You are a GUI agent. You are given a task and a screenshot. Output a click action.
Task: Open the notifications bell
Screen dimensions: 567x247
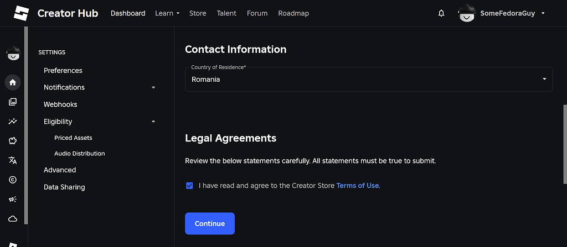(441, 13)
